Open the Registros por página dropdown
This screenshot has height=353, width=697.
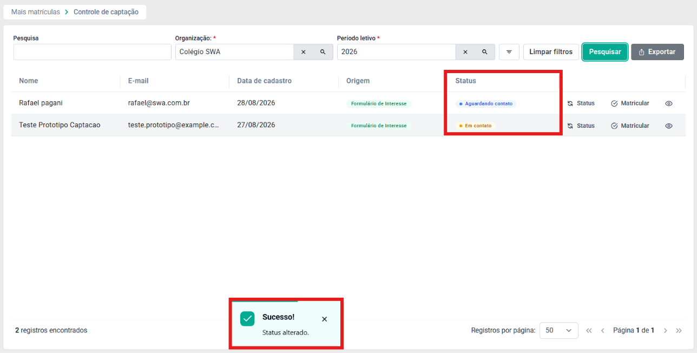558,330
